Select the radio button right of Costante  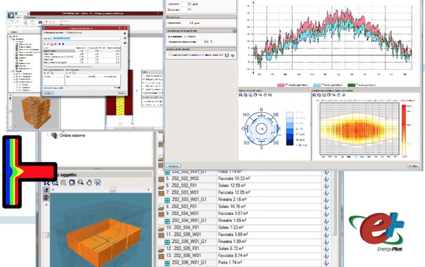tap(186, 36)
